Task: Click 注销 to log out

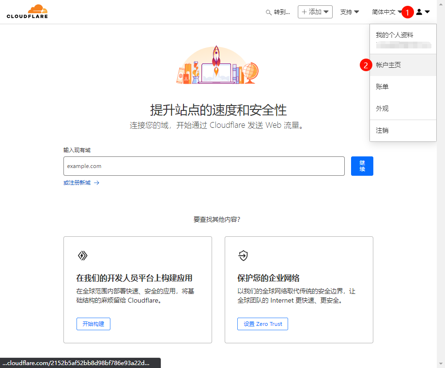Action: coord(383,131)
